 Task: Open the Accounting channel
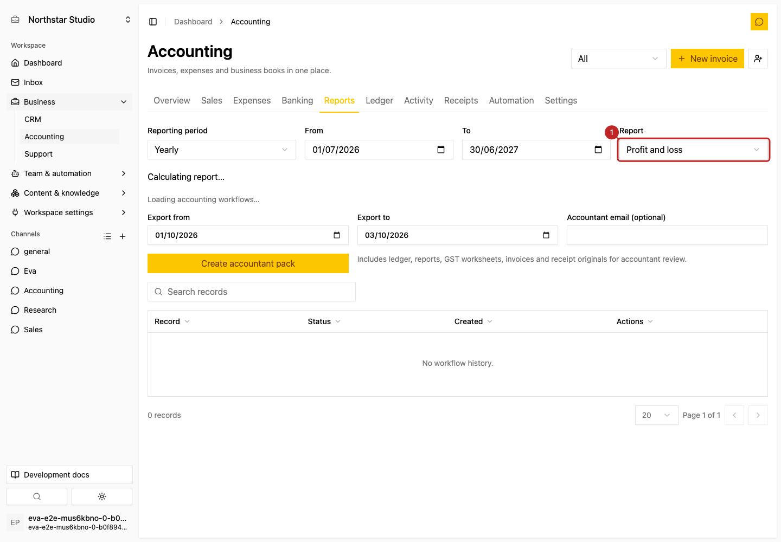click(69, 291)
